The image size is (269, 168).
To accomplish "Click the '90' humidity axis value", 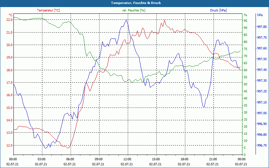I will pos(245,28).
